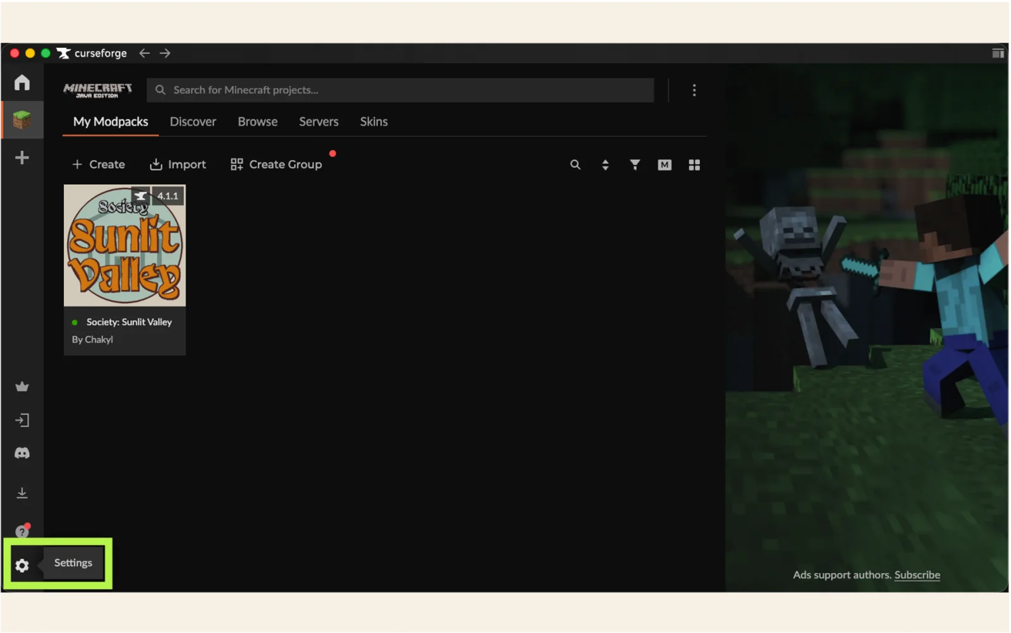1011x633 pixels.
Task: Open the Sunlit Valley modpack thumbnail
Action: pyautogui.click(x=124, y=245)
